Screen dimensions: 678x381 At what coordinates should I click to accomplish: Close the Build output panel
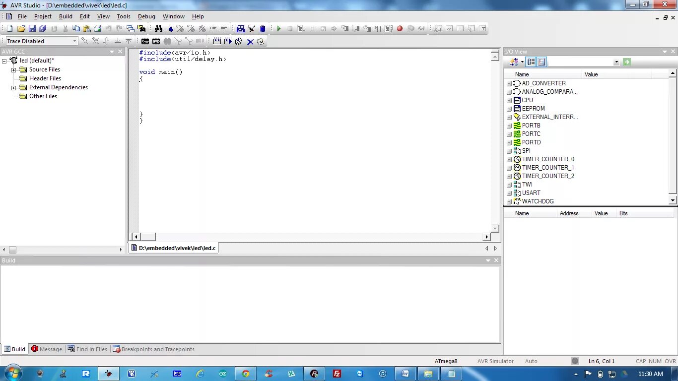click(496, 260)
